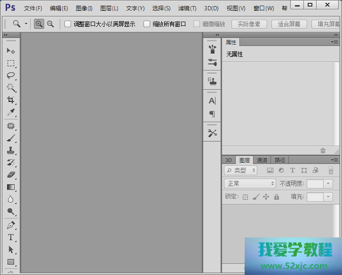
Task: Enable 调整窗口大小以满屏显示 checkbox
Action: point(68,24)
